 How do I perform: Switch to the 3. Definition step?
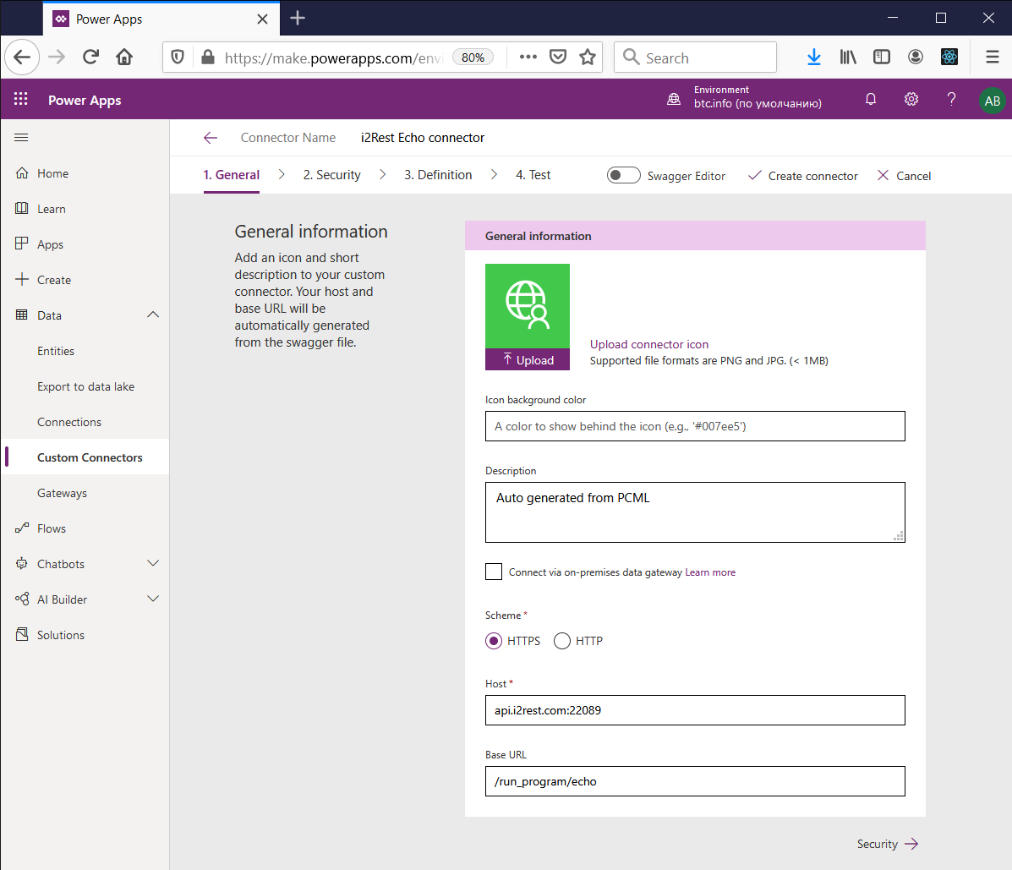tap(438, 175)
